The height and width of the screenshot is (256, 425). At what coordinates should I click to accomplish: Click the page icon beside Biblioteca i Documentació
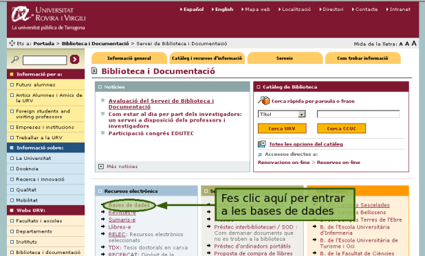coord(94,71)
